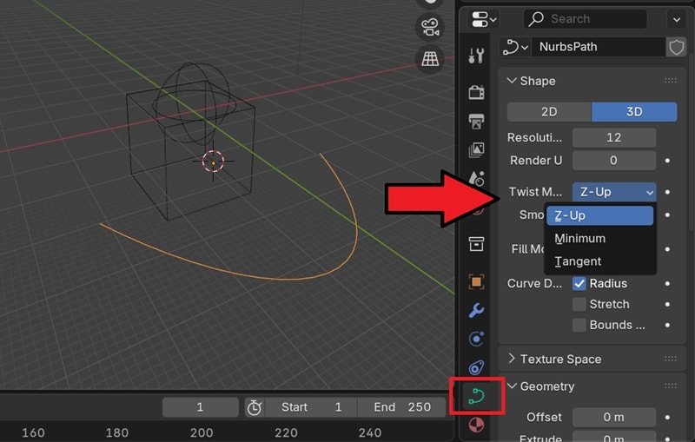The height and width of the screenshot is (442, 695).
Task: Click the NurbsPath name field
Action: [x=599, y=47]
